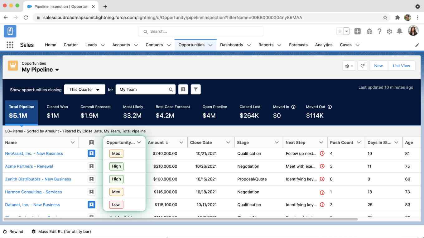Open Harmon Consulting - Services link
Screen dimensions: 424x238
(33, 192)
